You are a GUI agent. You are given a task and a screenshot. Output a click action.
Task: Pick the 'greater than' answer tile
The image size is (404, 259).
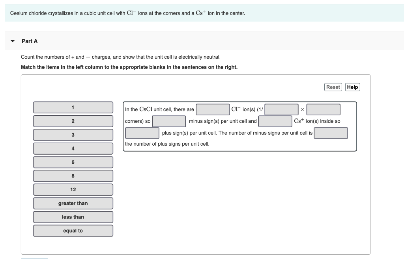click(x=73, y=203)
